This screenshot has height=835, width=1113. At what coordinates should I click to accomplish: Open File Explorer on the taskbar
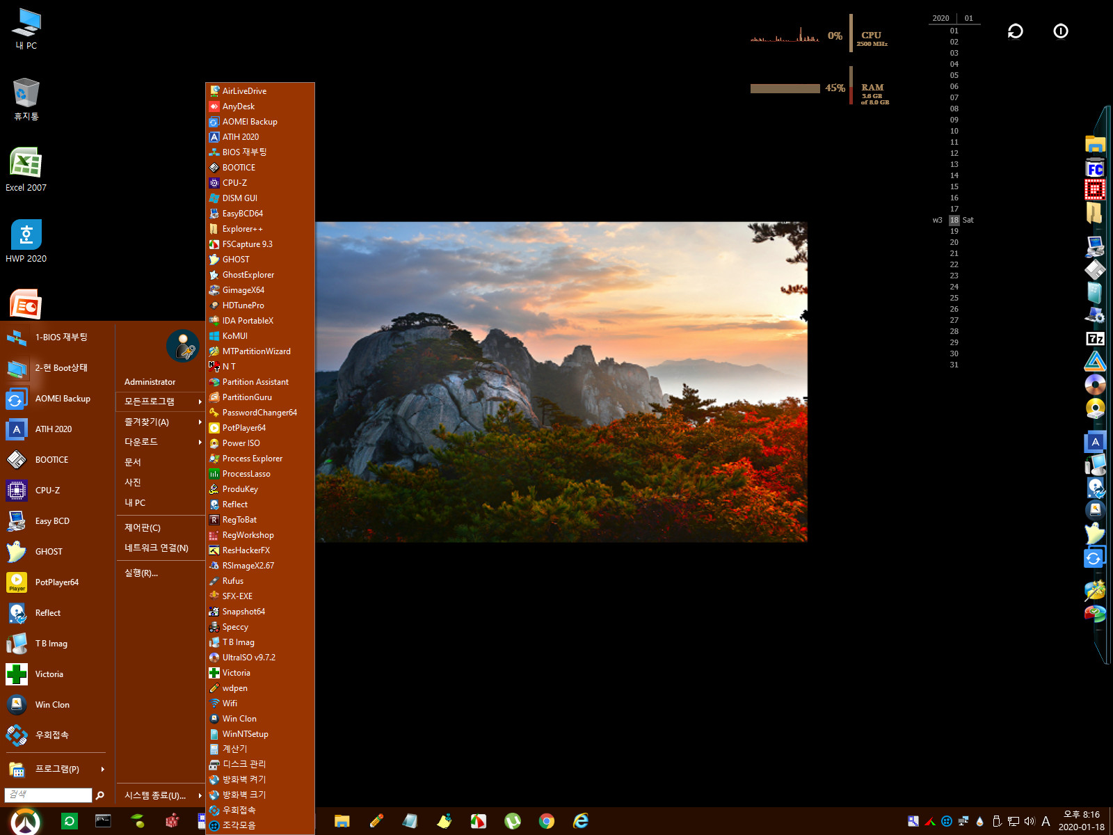coord(342,821)
